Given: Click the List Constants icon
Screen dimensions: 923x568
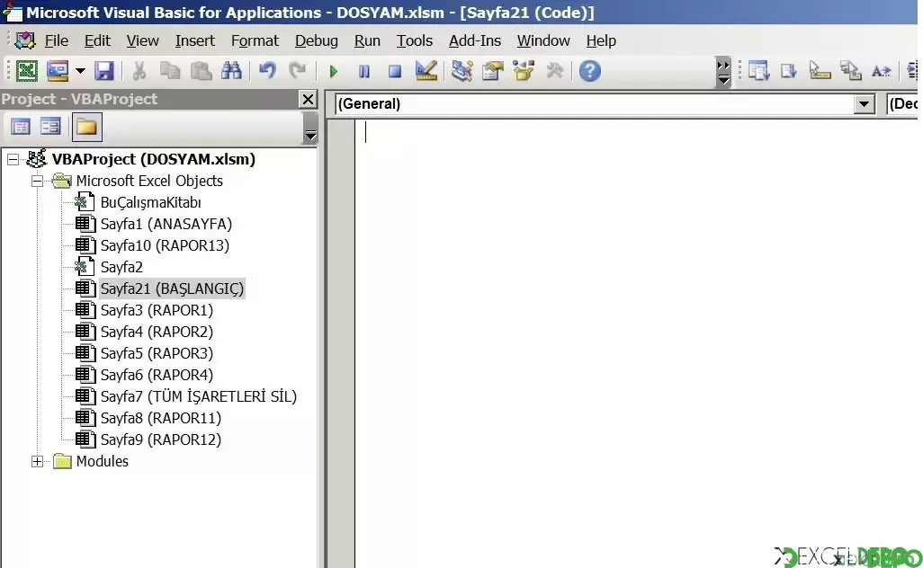Looking at the screenshot, I should click(x=789, y=71).
